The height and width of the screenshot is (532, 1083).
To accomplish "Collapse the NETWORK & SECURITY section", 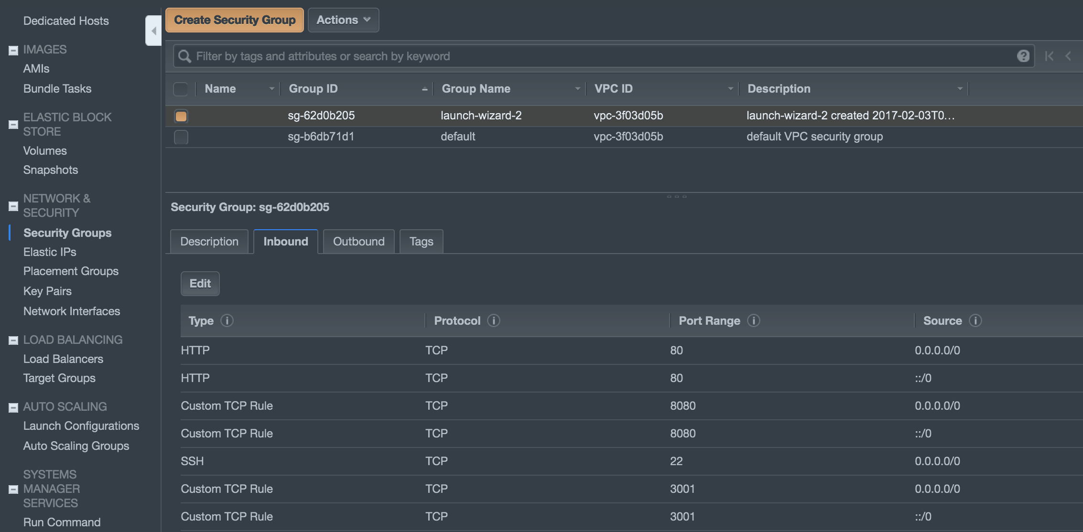I will [x=13, y=206].
